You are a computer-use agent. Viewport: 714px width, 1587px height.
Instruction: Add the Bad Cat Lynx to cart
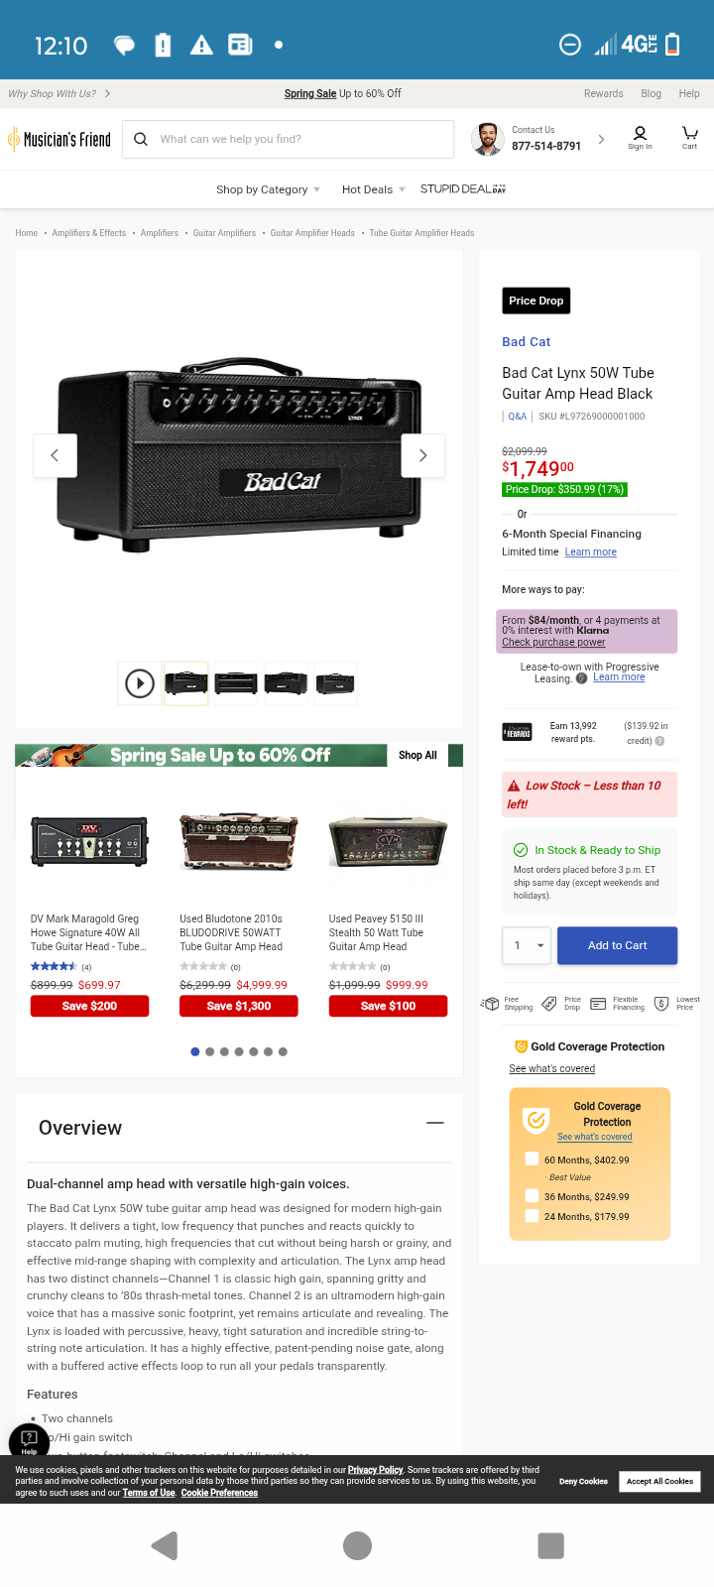coord(617,945)
